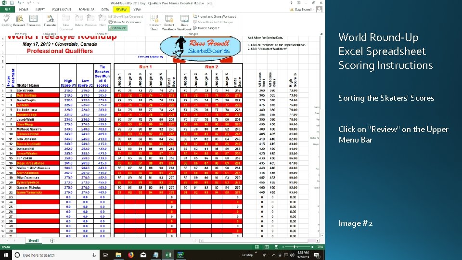The image size is (462, 260).
Task: Open the Action Center notifications
Action: tap(317, 255)
